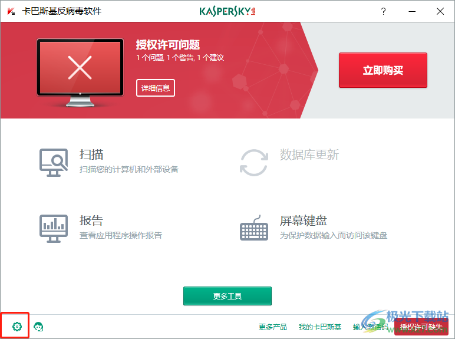This screenshot has width=455, height=339.
Task: Open the 更多产品 link
Action: click(x=273, y=327)
